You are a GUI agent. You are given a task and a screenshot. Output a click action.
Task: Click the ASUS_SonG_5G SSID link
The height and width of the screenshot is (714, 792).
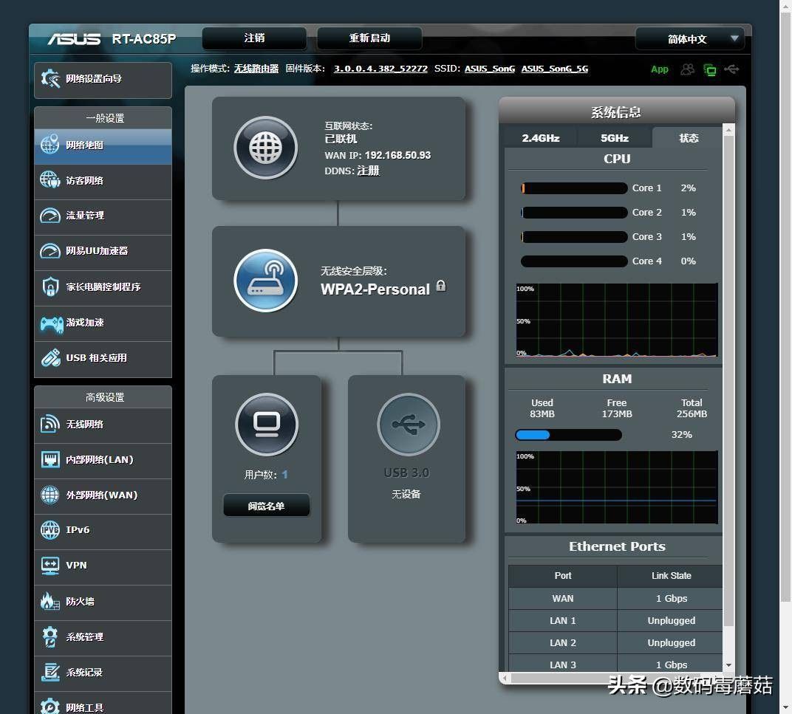(555, 69)
